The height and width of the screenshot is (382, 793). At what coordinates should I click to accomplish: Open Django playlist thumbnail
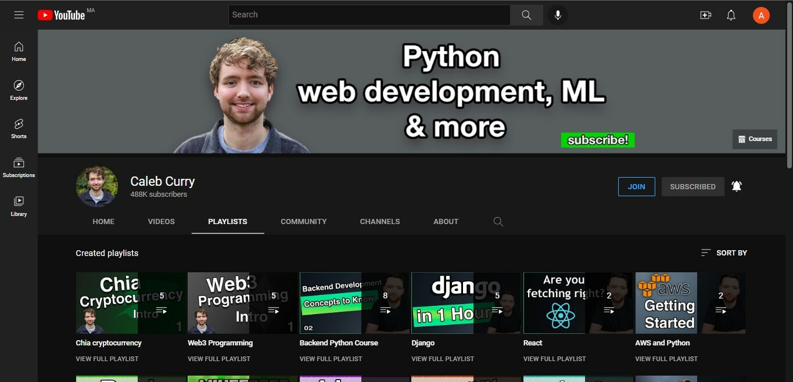pos(467,303)
